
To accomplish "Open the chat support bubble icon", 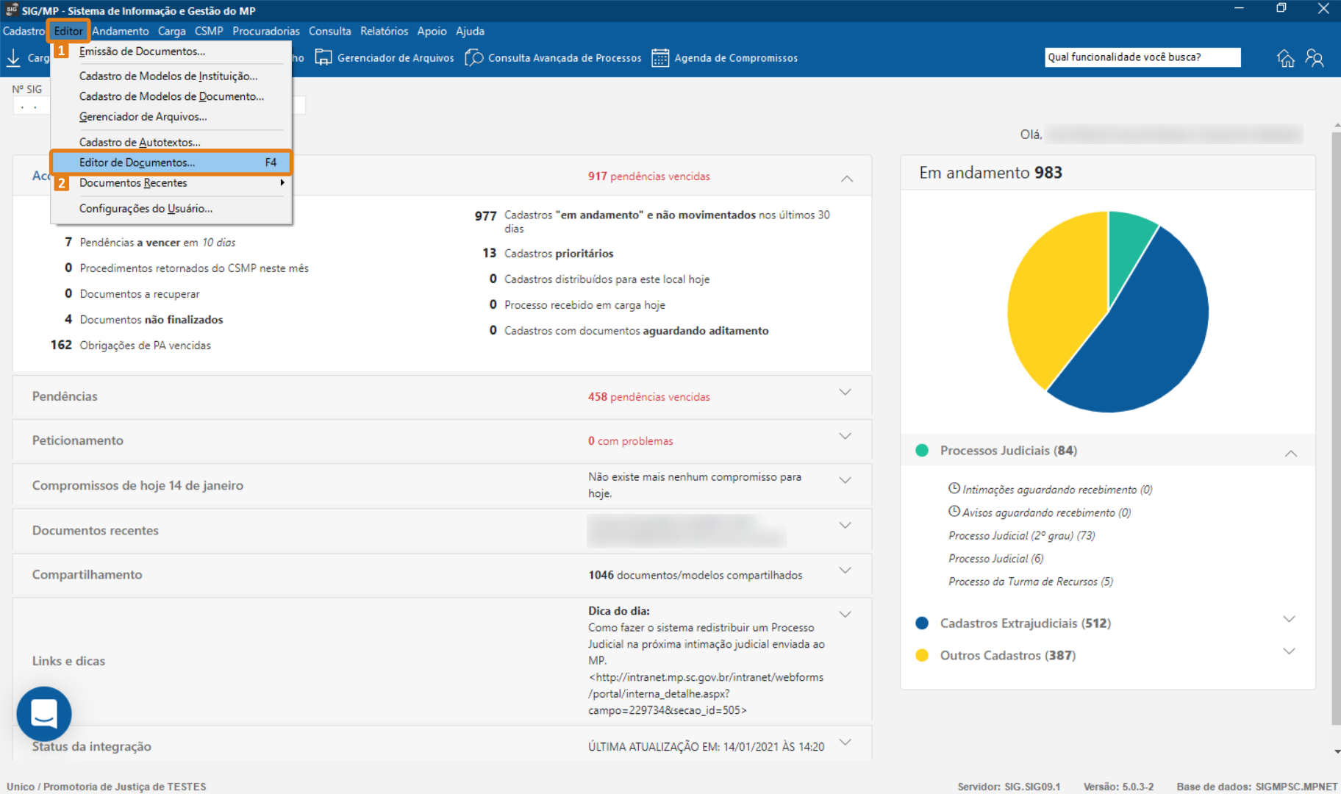I will pyautogui.click(x=44, y=713).
